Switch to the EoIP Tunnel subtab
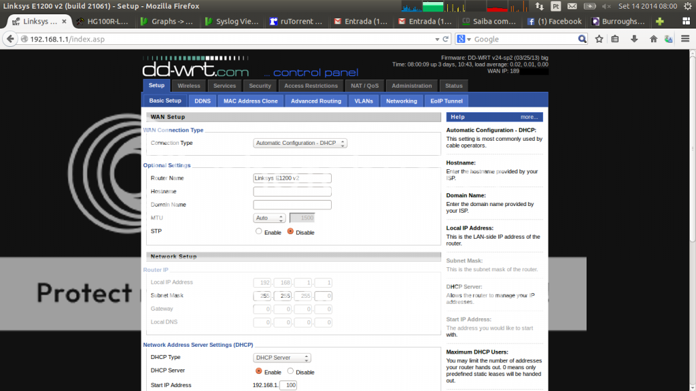This screenshot has height=391, width=696. point(446,101)
